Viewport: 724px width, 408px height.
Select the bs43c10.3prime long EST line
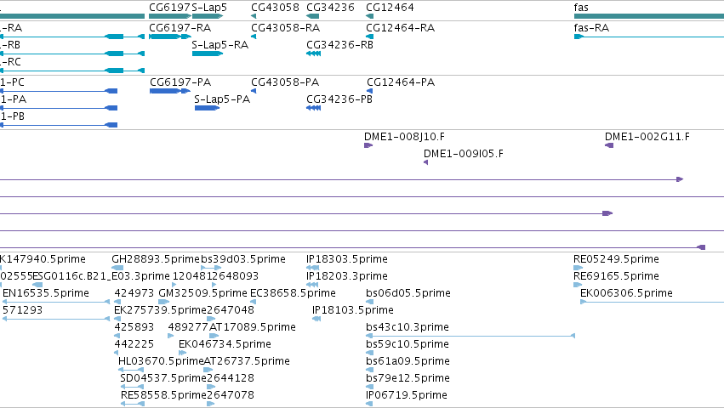(470, 336)
